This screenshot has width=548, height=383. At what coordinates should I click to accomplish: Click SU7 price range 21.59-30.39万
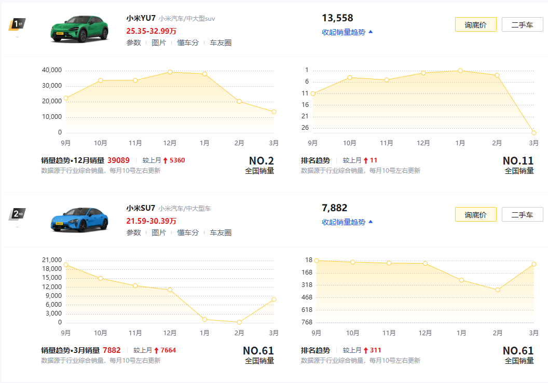[x=152, y=221]
